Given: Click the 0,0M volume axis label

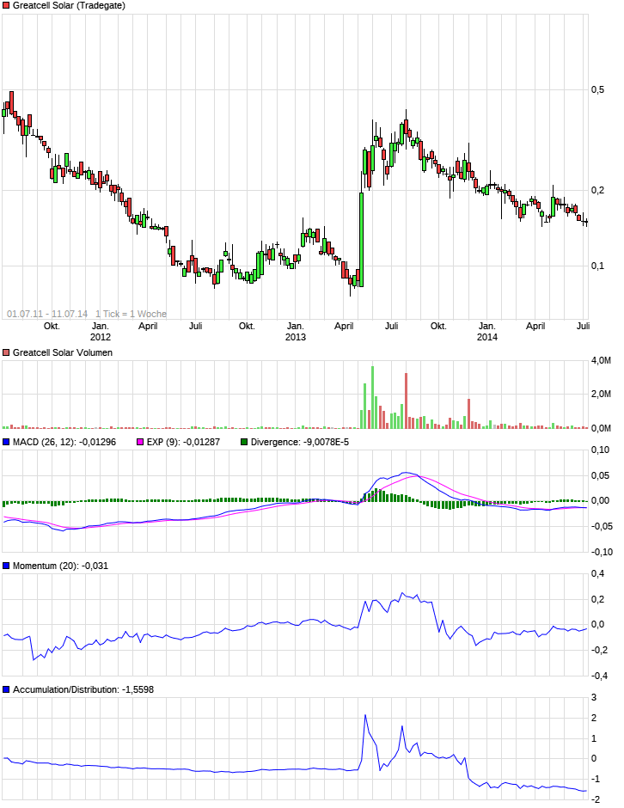Looking at the screenshot, I should click(602, 428).
